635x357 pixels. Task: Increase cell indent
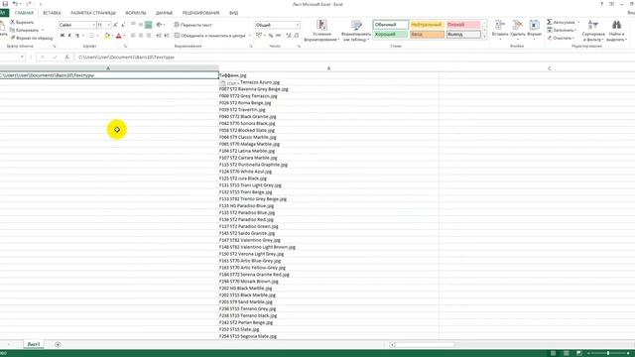pyautogui.click(x=167, y=36)
